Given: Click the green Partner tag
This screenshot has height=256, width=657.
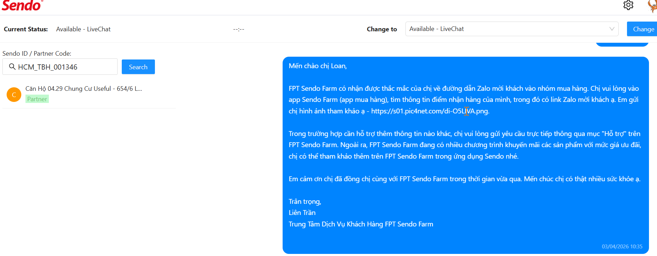Looking at the screenshot, I should pyautogui.click(x=37, y=99).
